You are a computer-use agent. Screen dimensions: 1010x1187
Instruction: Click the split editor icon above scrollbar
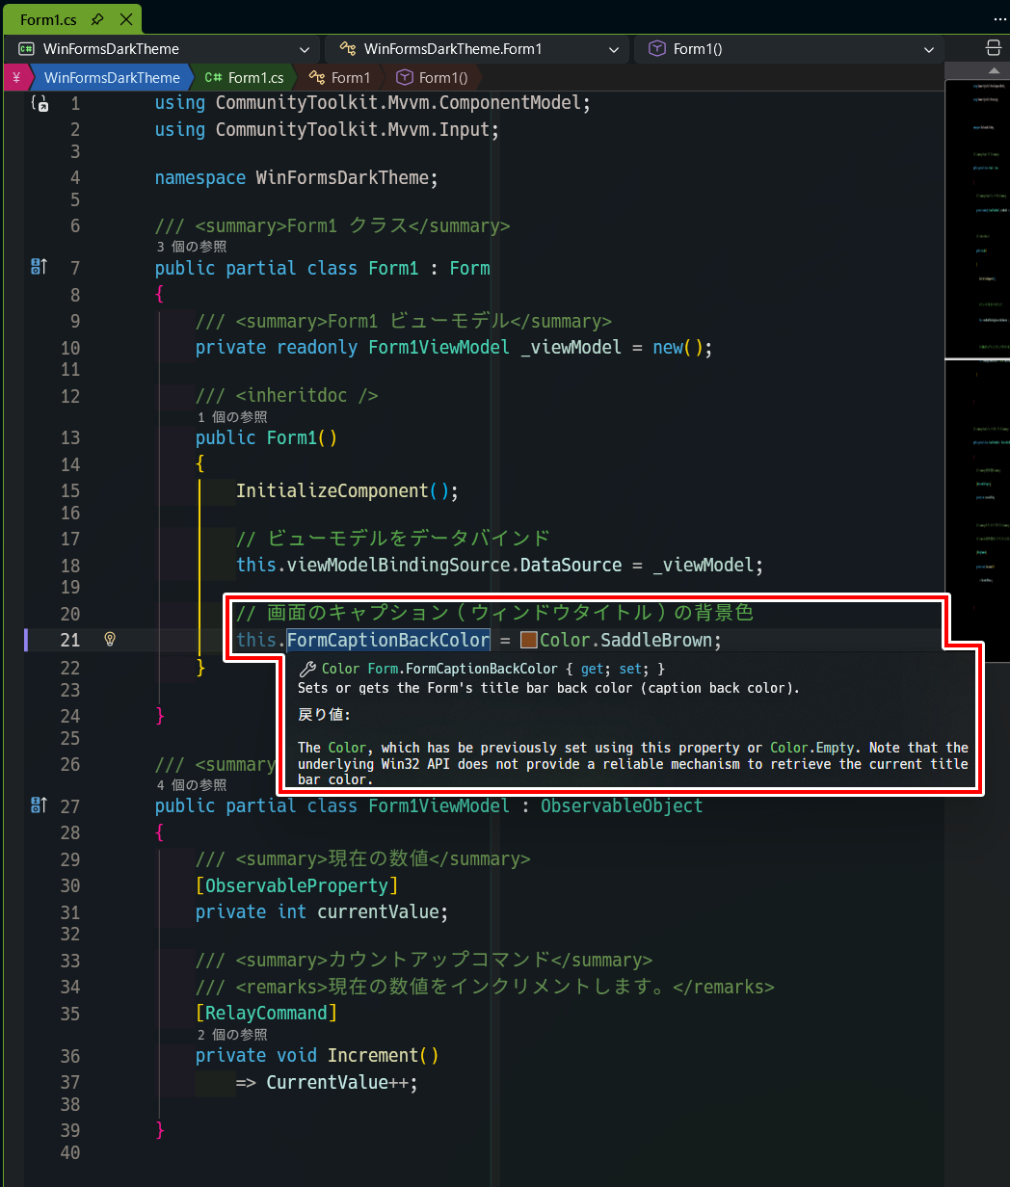[994, 49]
